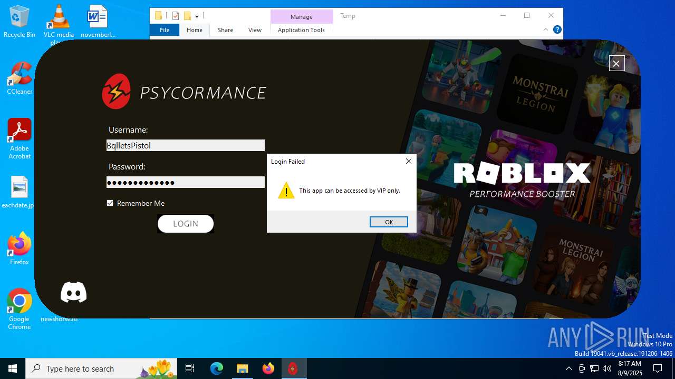Click the LOGIN button
The image size is (675, 379).
coord(186,224)
